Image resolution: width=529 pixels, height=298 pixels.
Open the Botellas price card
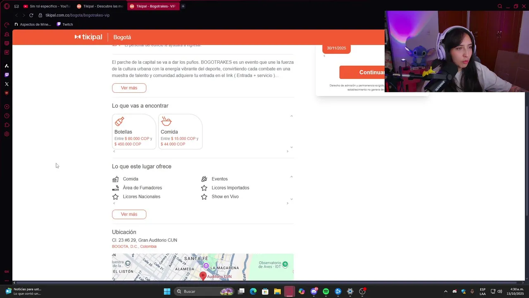(x=134, y=132)
